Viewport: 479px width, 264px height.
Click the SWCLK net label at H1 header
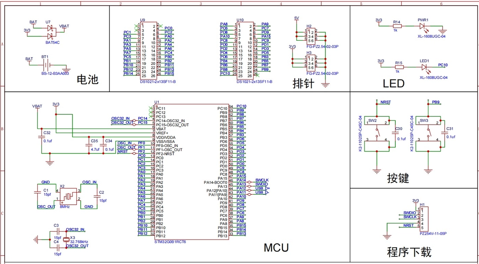coord(410,217)
